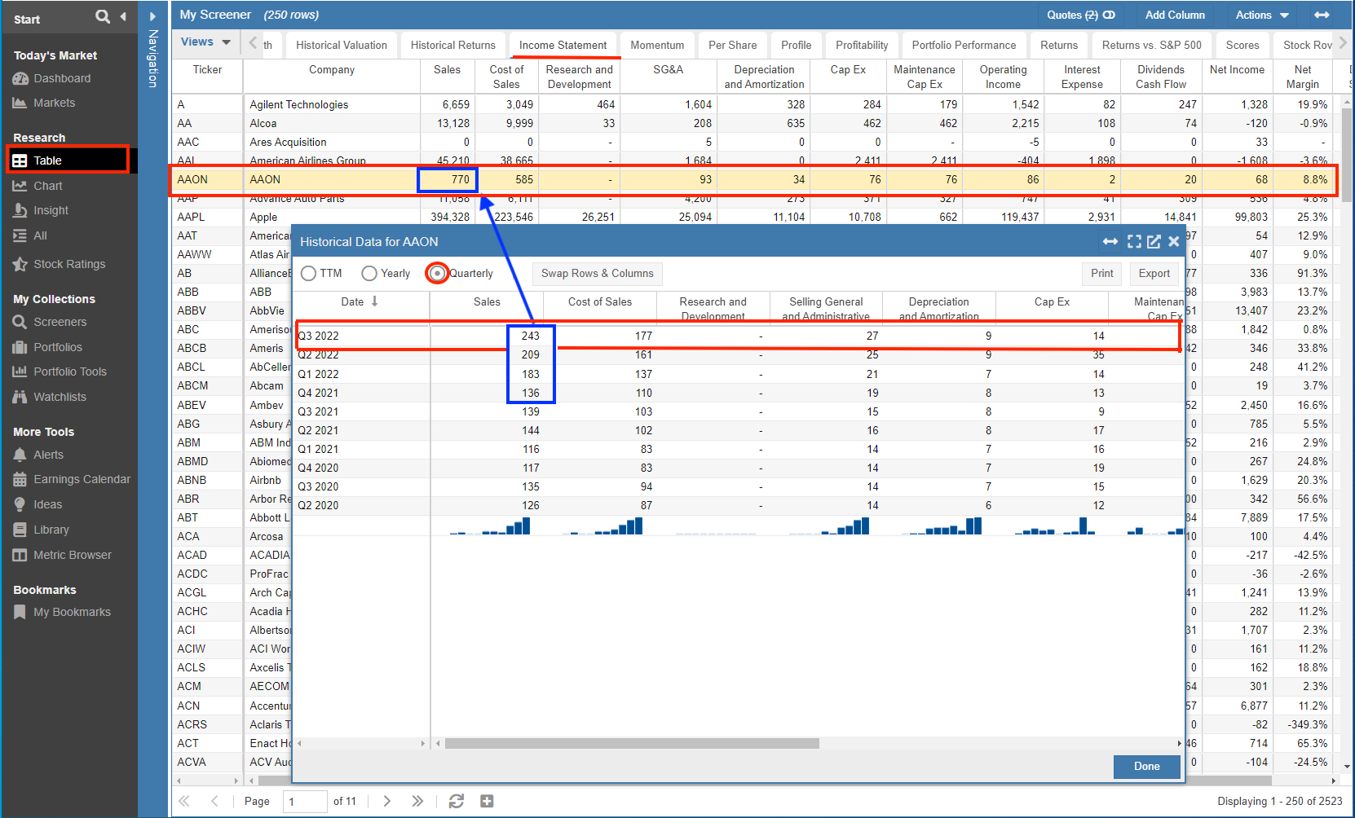Collapse sidebar using left arrow beside search
The width and height of the screenshot is (1355, 818).
click(x=123, y=16)
